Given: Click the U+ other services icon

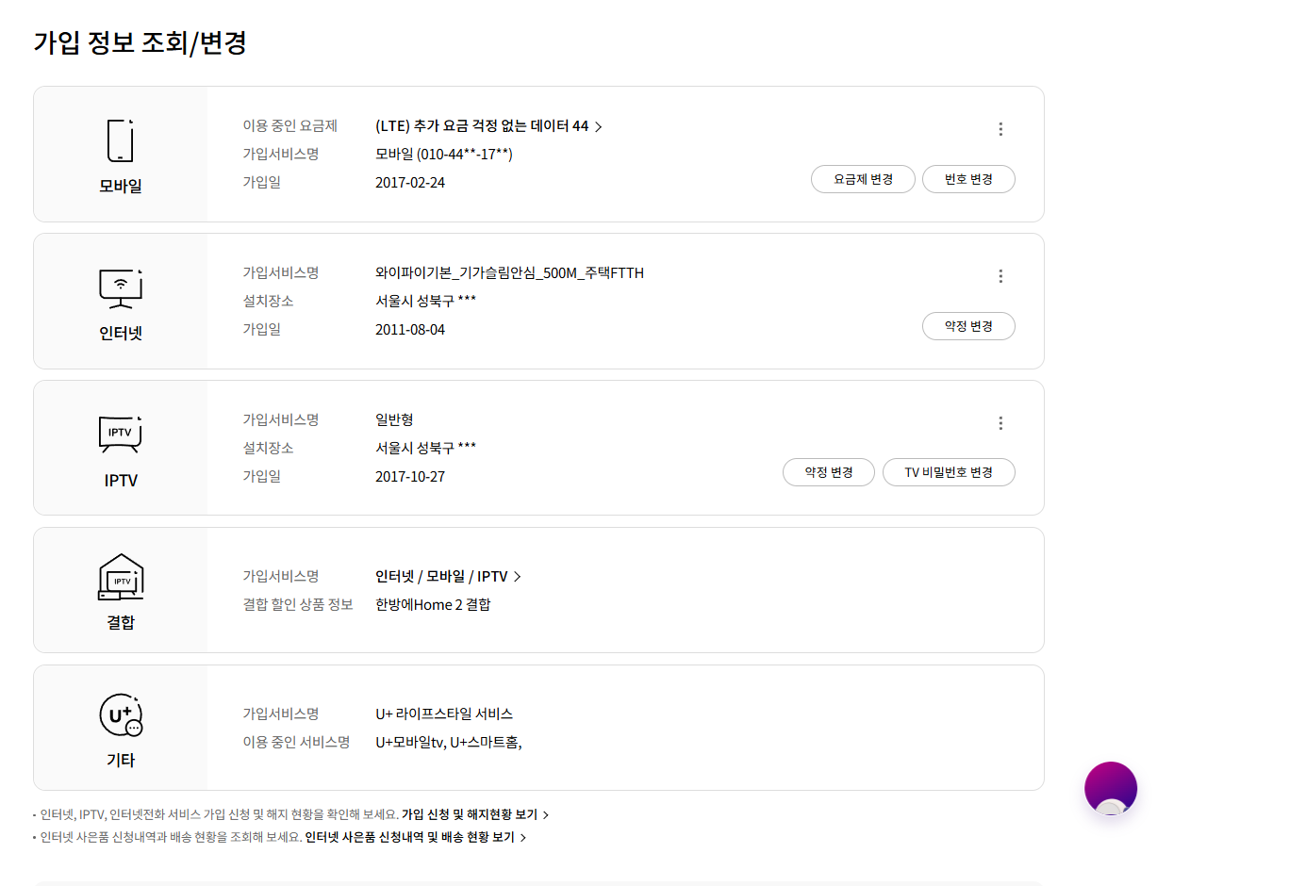Looking at the screenshot, I should (x=121, y=715).
